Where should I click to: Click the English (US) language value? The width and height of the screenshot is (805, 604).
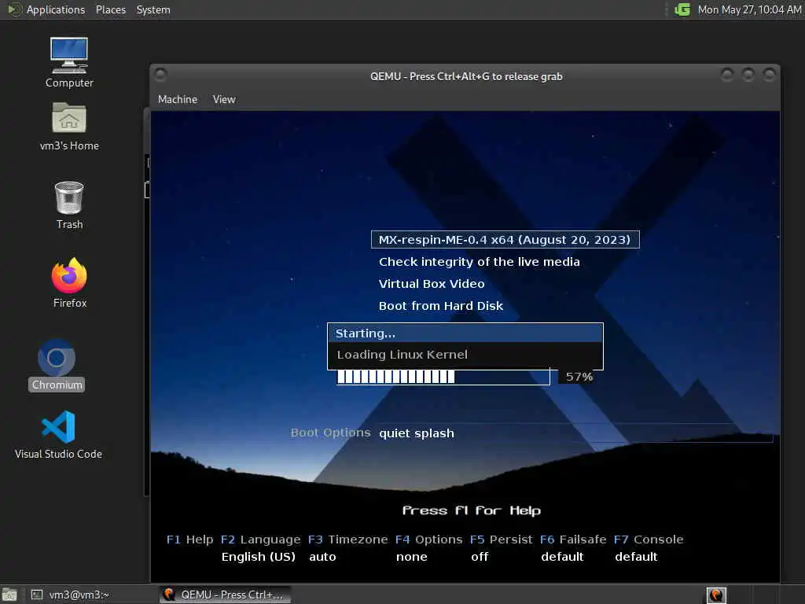click(x=258, y=557)
